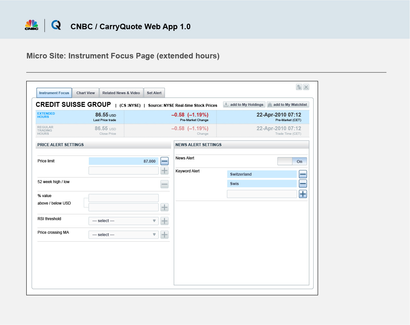The width and height of the screenshot is (410, 325).
Task: Click the CNBC peacock logo
Action: pos(31,25)
